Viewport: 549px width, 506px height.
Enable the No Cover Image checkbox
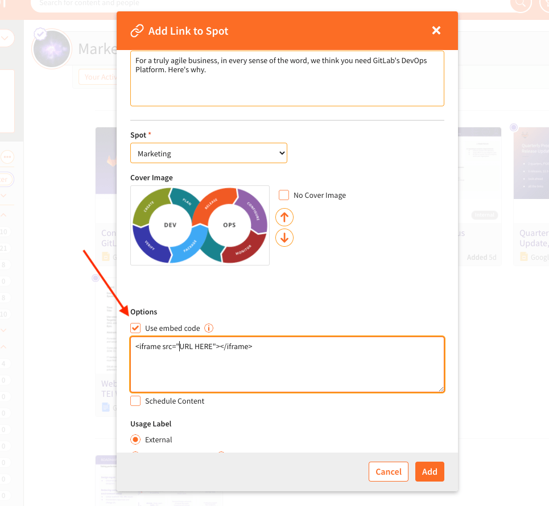(x=284, y=196)
